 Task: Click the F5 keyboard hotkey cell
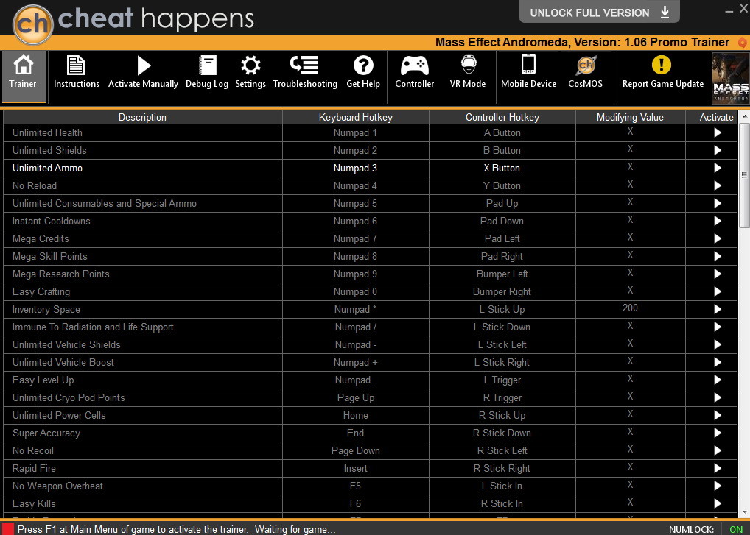(x=355, y=486)
